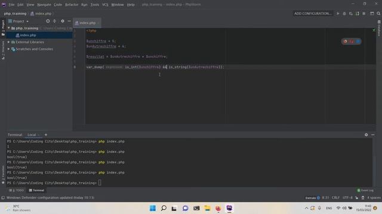This screenshot has height=214, width=382.
Task: Open the Refactor menu
Action: click(72, 5)
